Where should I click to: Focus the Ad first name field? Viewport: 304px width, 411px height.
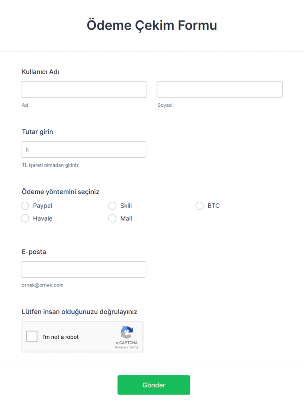point(84,90)
